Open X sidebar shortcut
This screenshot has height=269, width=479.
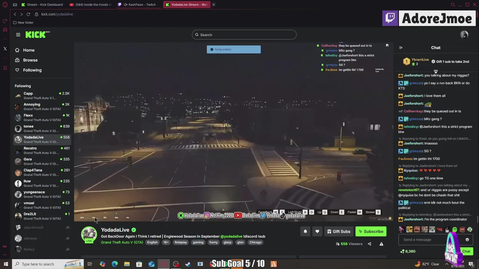(x=5, y=49)
